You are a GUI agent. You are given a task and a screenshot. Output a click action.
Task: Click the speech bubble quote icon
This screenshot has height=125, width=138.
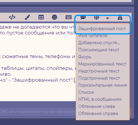(x=83, y=18)
